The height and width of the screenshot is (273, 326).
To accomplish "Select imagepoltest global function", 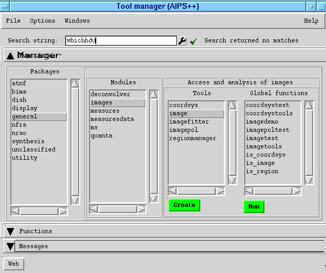I will tap(273, 130).
